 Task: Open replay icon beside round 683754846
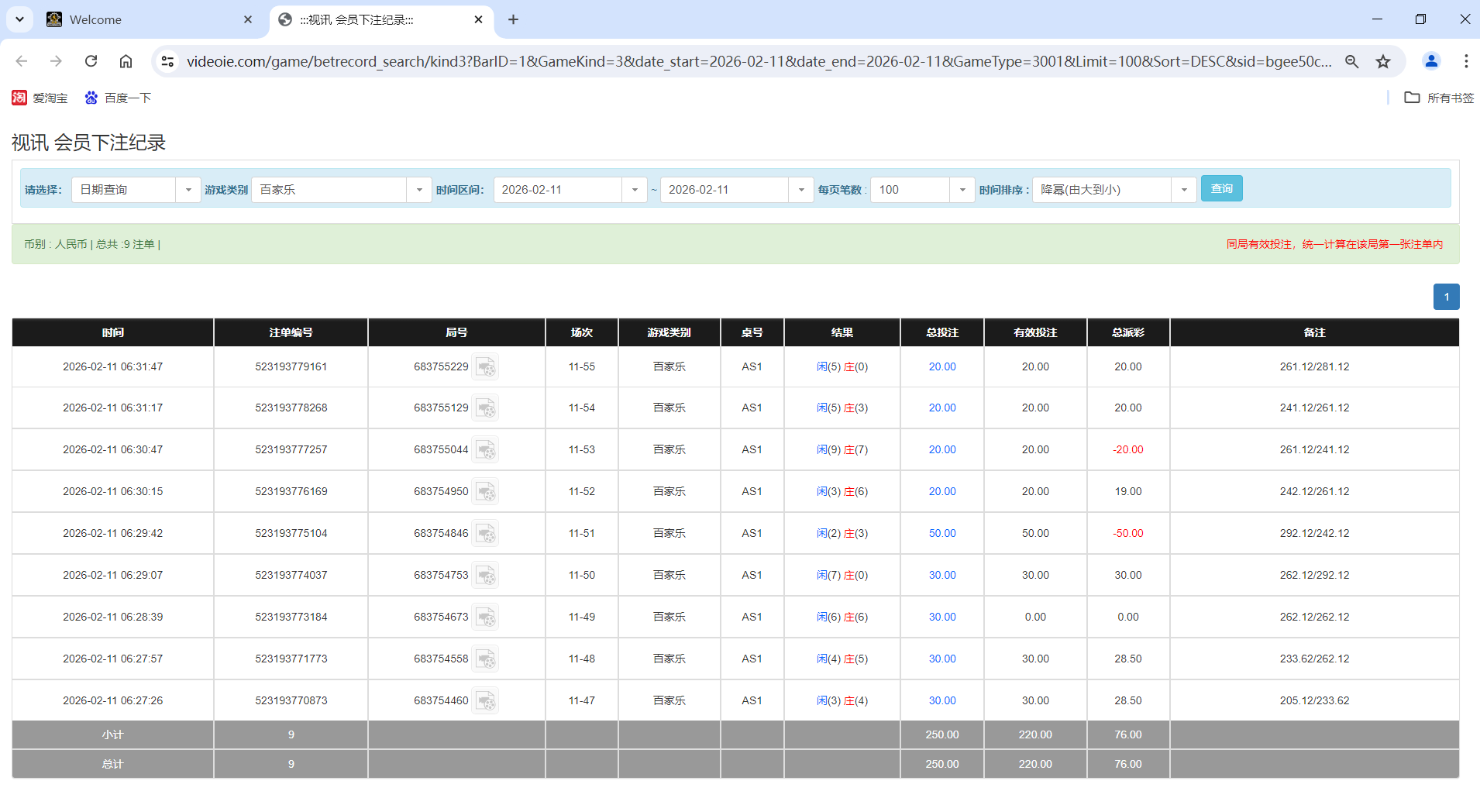pos(486,533)
